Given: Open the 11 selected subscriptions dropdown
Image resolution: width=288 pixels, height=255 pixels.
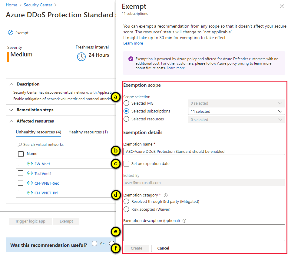Looking at the screenshot, I should click(x=236, y=111).
